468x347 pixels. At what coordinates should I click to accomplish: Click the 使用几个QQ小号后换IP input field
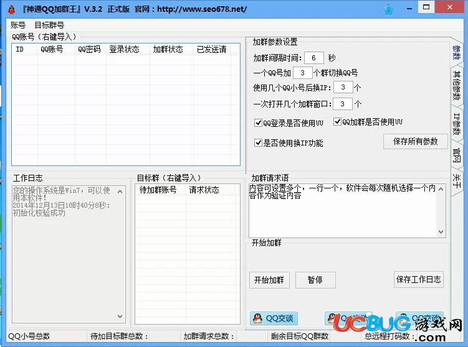tap(343, 87)
